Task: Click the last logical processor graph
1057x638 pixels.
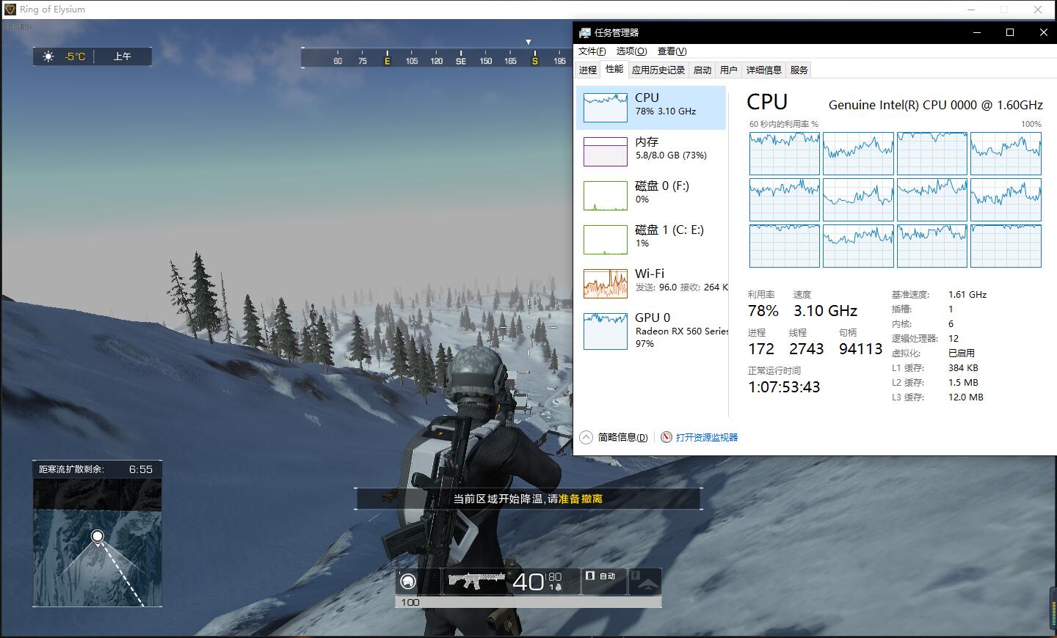Action: (1006, 246)
